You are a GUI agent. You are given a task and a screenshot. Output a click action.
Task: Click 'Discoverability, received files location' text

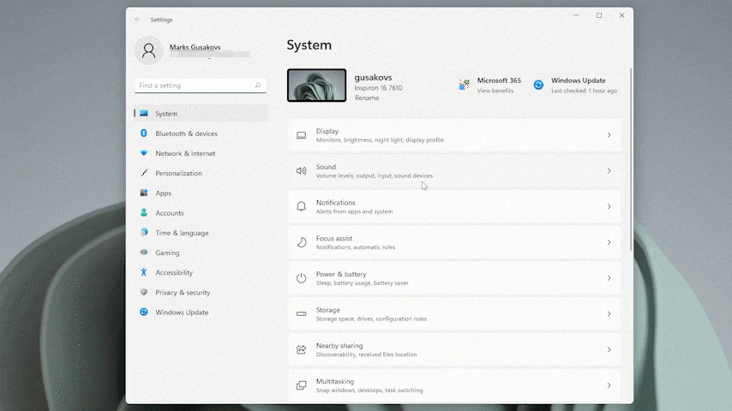pos(367,354)
